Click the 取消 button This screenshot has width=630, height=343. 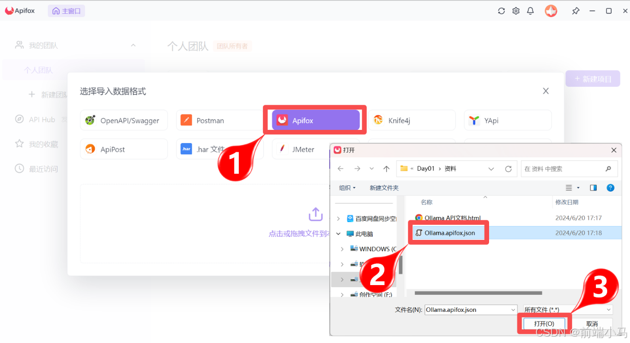click(592, 324)
